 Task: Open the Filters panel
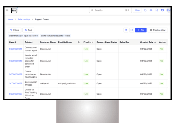15,30
